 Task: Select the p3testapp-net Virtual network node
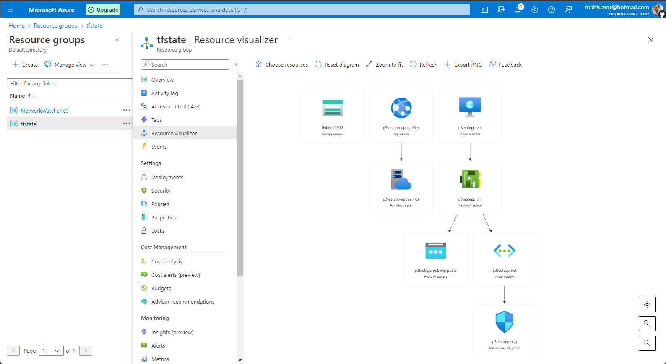click(x=505, y=259)
